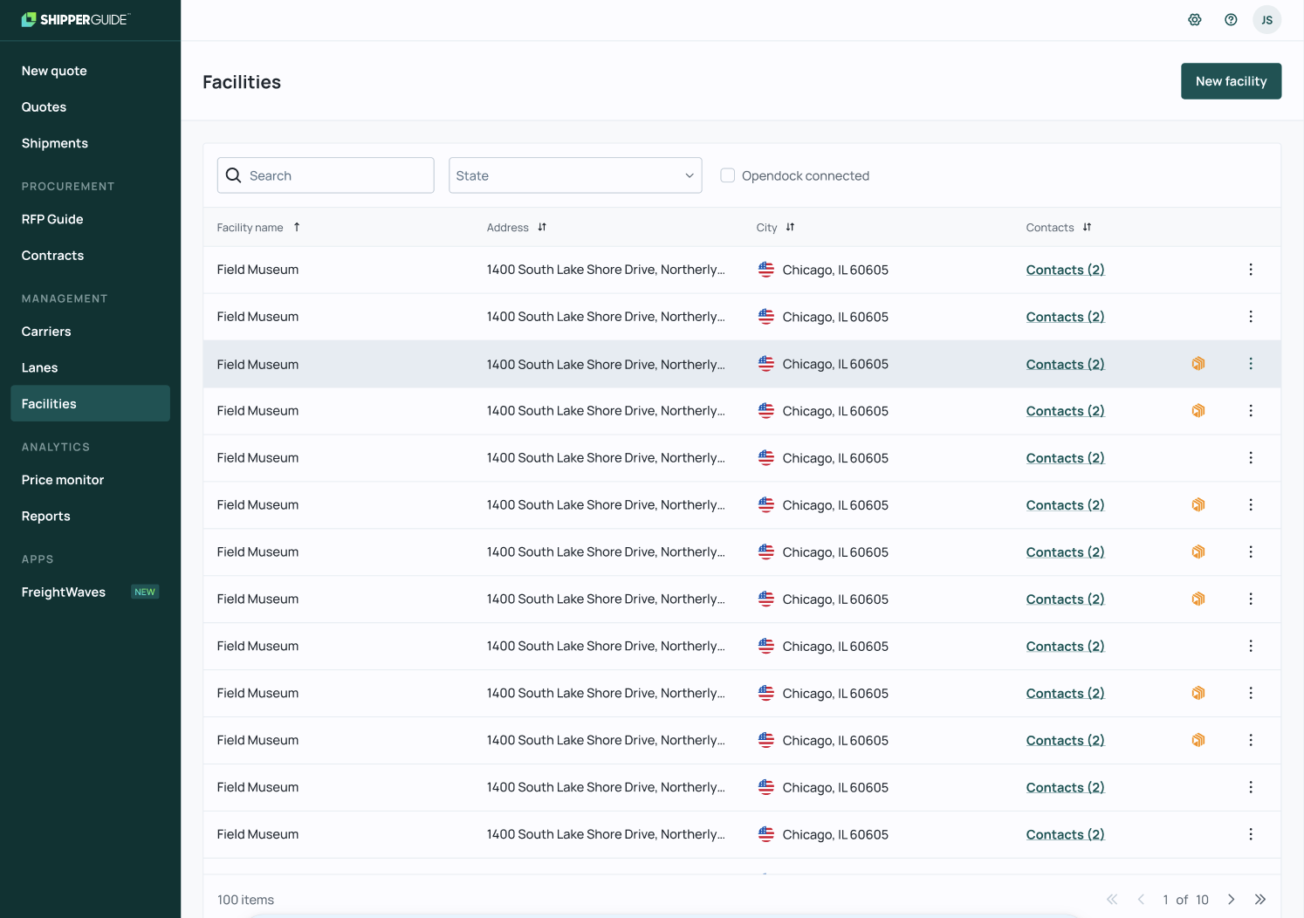Expand the State dropdown filter
Screen dimensions: 1304x918
574,175
